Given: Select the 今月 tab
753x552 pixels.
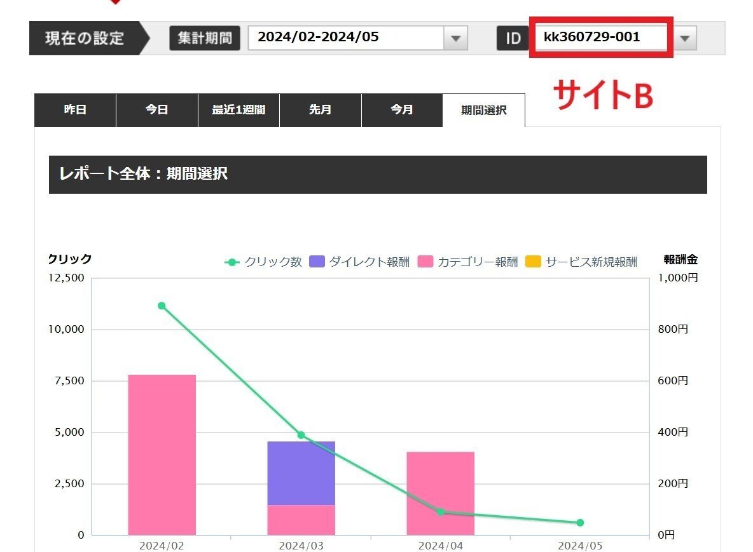Looking at the screenshot, I should click(x=402, y=110).
